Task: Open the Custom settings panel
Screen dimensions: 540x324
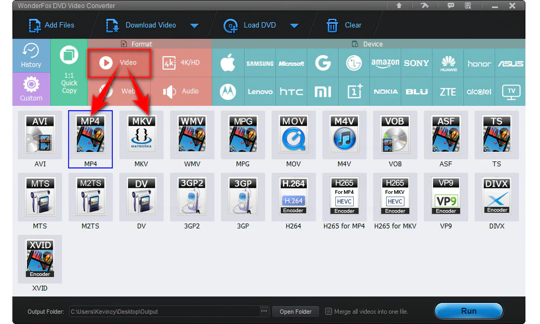Action: (31, 89)
